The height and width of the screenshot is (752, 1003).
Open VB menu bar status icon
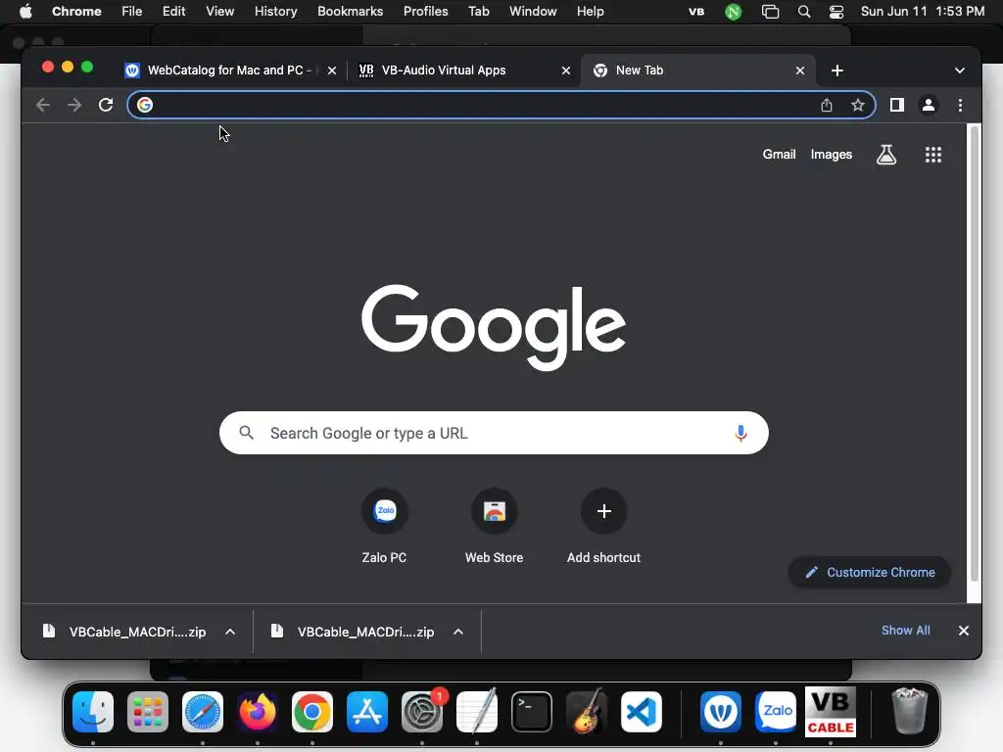click(x=696, y=12)
